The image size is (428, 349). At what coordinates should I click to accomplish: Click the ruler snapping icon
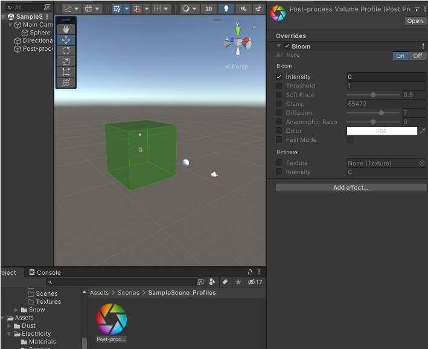tap(157, 8)
